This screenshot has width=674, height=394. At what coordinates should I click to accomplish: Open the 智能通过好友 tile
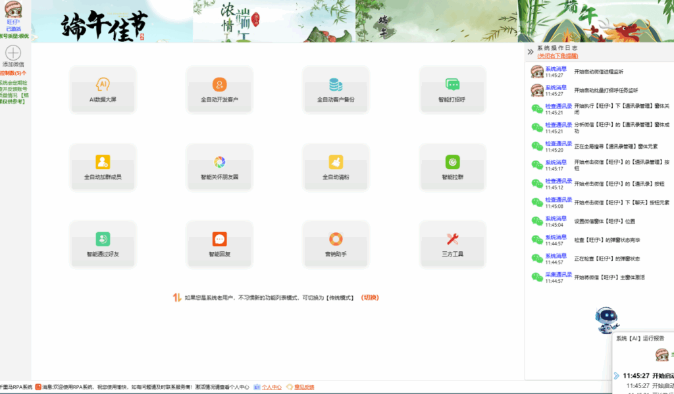pyautogui.click(x=103, y=245)
